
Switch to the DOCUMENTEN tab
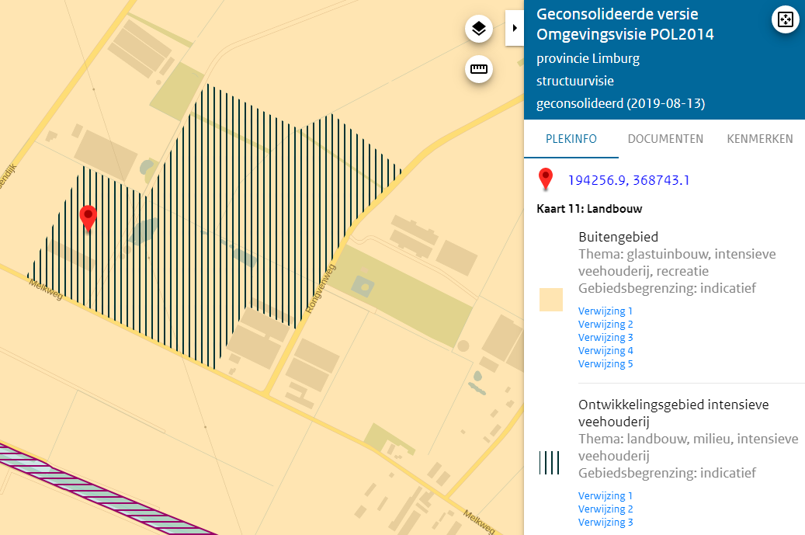coord(665,139)
